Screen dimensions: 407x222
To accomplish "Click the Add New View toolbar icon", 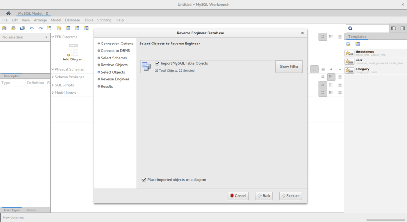I will [77, 28].
